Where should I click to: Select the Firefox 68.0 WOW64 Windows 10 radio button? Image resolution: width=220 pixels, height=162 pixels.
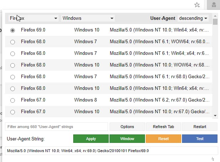(x=13, y=65)
